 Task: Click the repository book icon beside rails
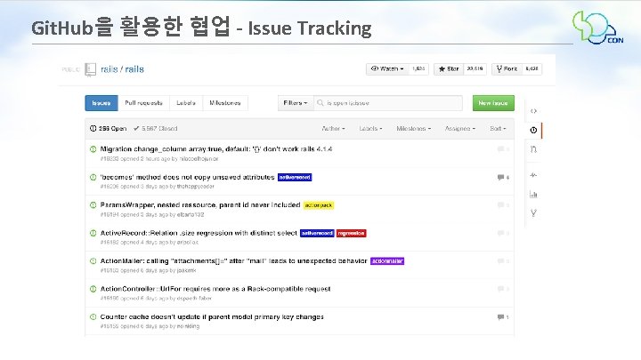click(x=90, y=69)
